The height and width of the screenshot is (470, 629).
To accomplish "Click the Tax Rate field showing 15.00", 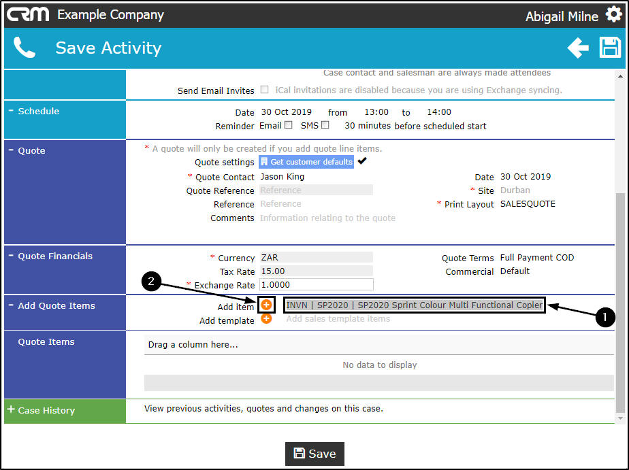I will pos(316,271).
